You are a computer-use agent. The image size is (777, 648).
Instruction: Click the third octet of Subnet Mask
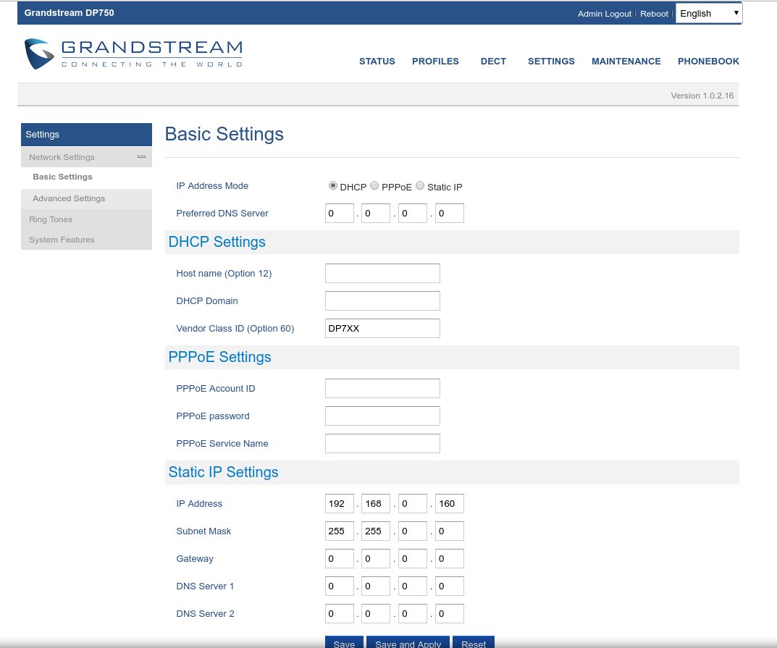click(413, 531)
